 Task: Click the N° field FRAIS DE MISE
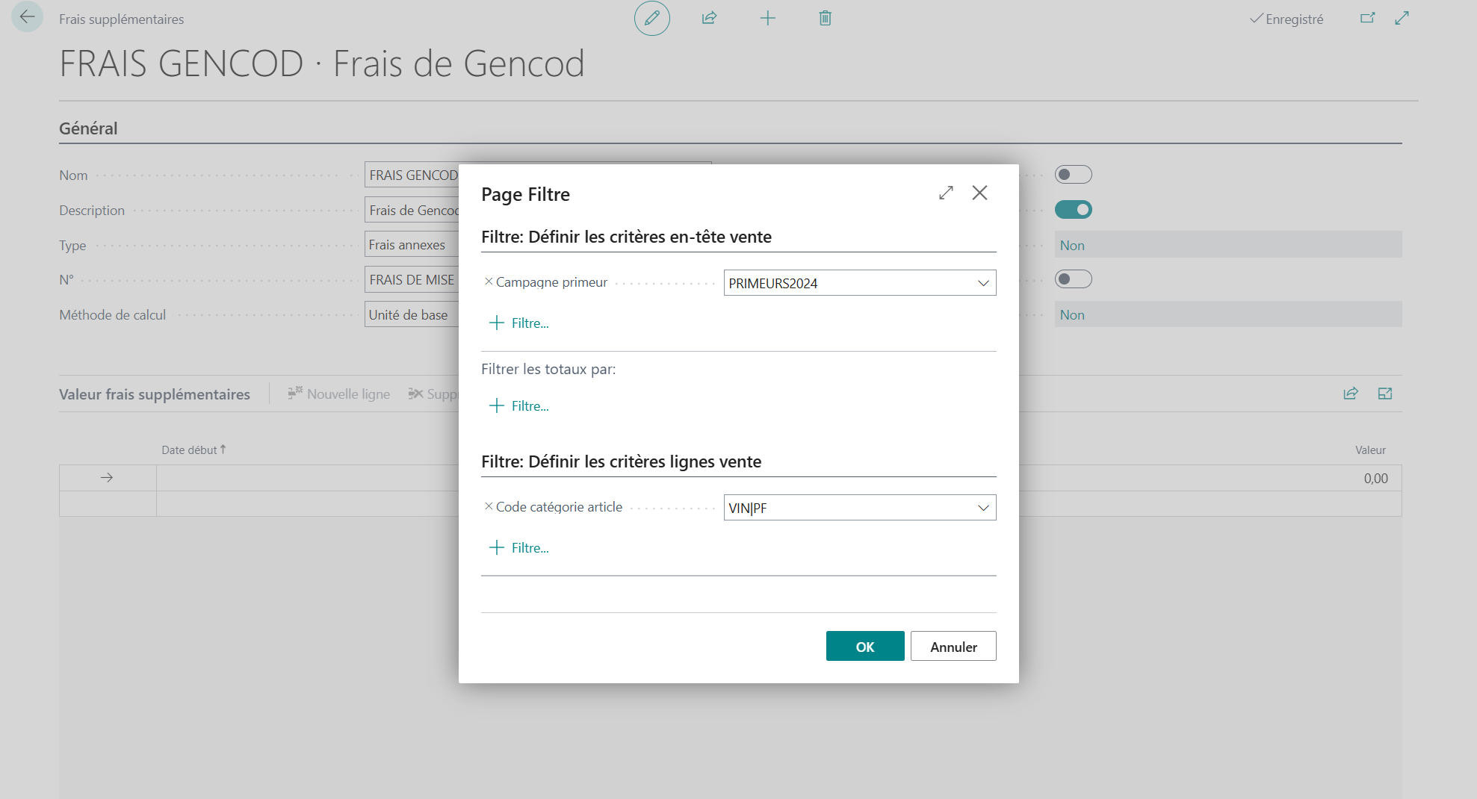coord(412,279)
